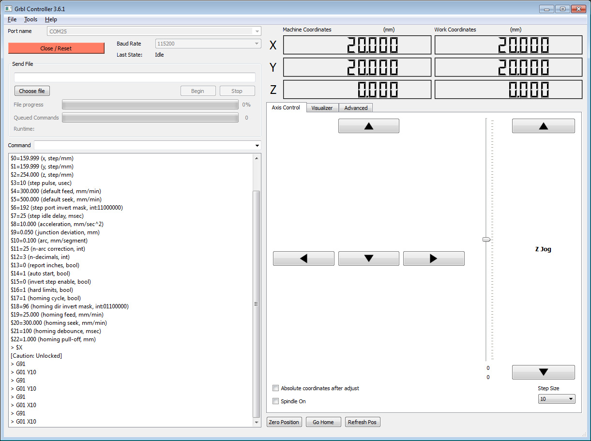Click the Machine Coordinates X display
This screenshot has height=441, width=591.
(357, 45)
